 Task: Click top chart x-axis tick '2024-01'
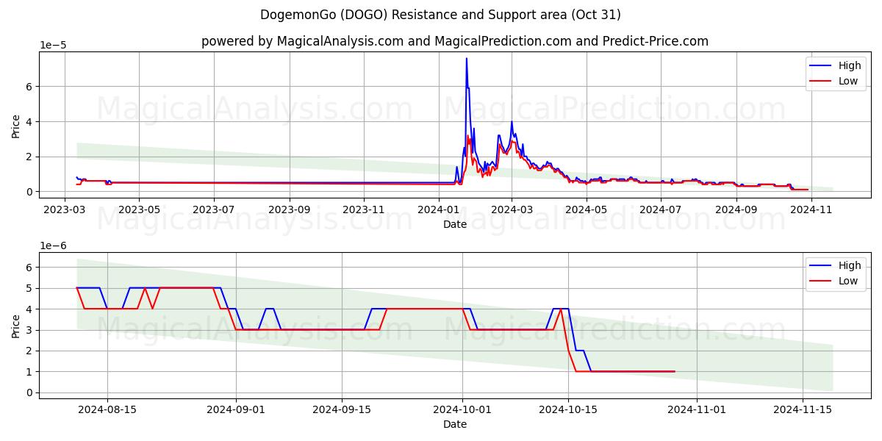coord(439,209)
